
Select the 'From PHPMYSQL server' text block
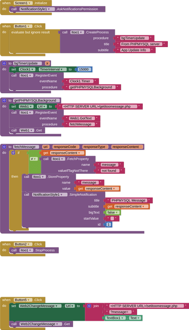[x=141, y=44]
